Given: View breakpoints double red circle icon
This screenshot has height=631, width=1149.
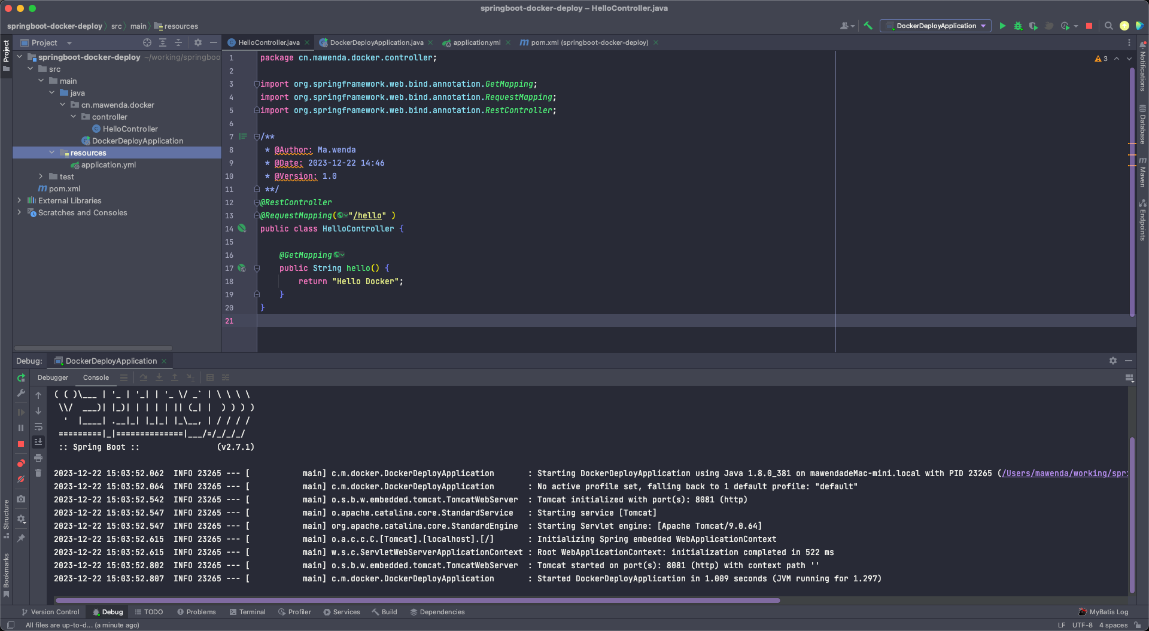Looking at the screenshot, I should point(21,464).
